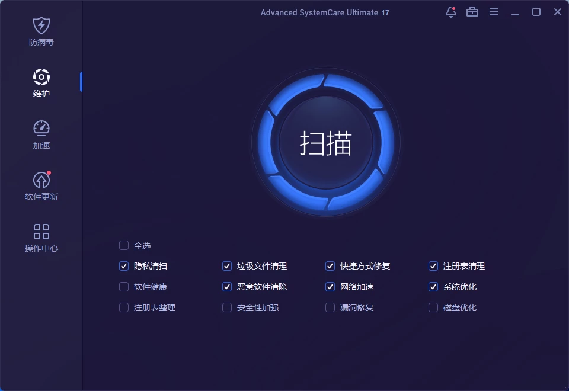Enable the 全选 select-all checkbox

coord(124,245)
